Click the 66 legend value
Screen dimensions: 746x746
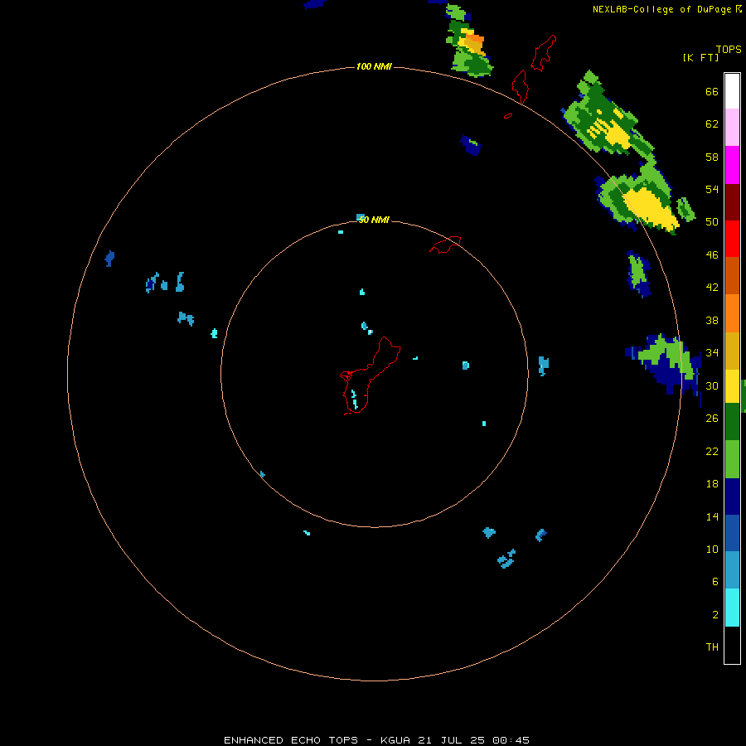click(712, 91)
